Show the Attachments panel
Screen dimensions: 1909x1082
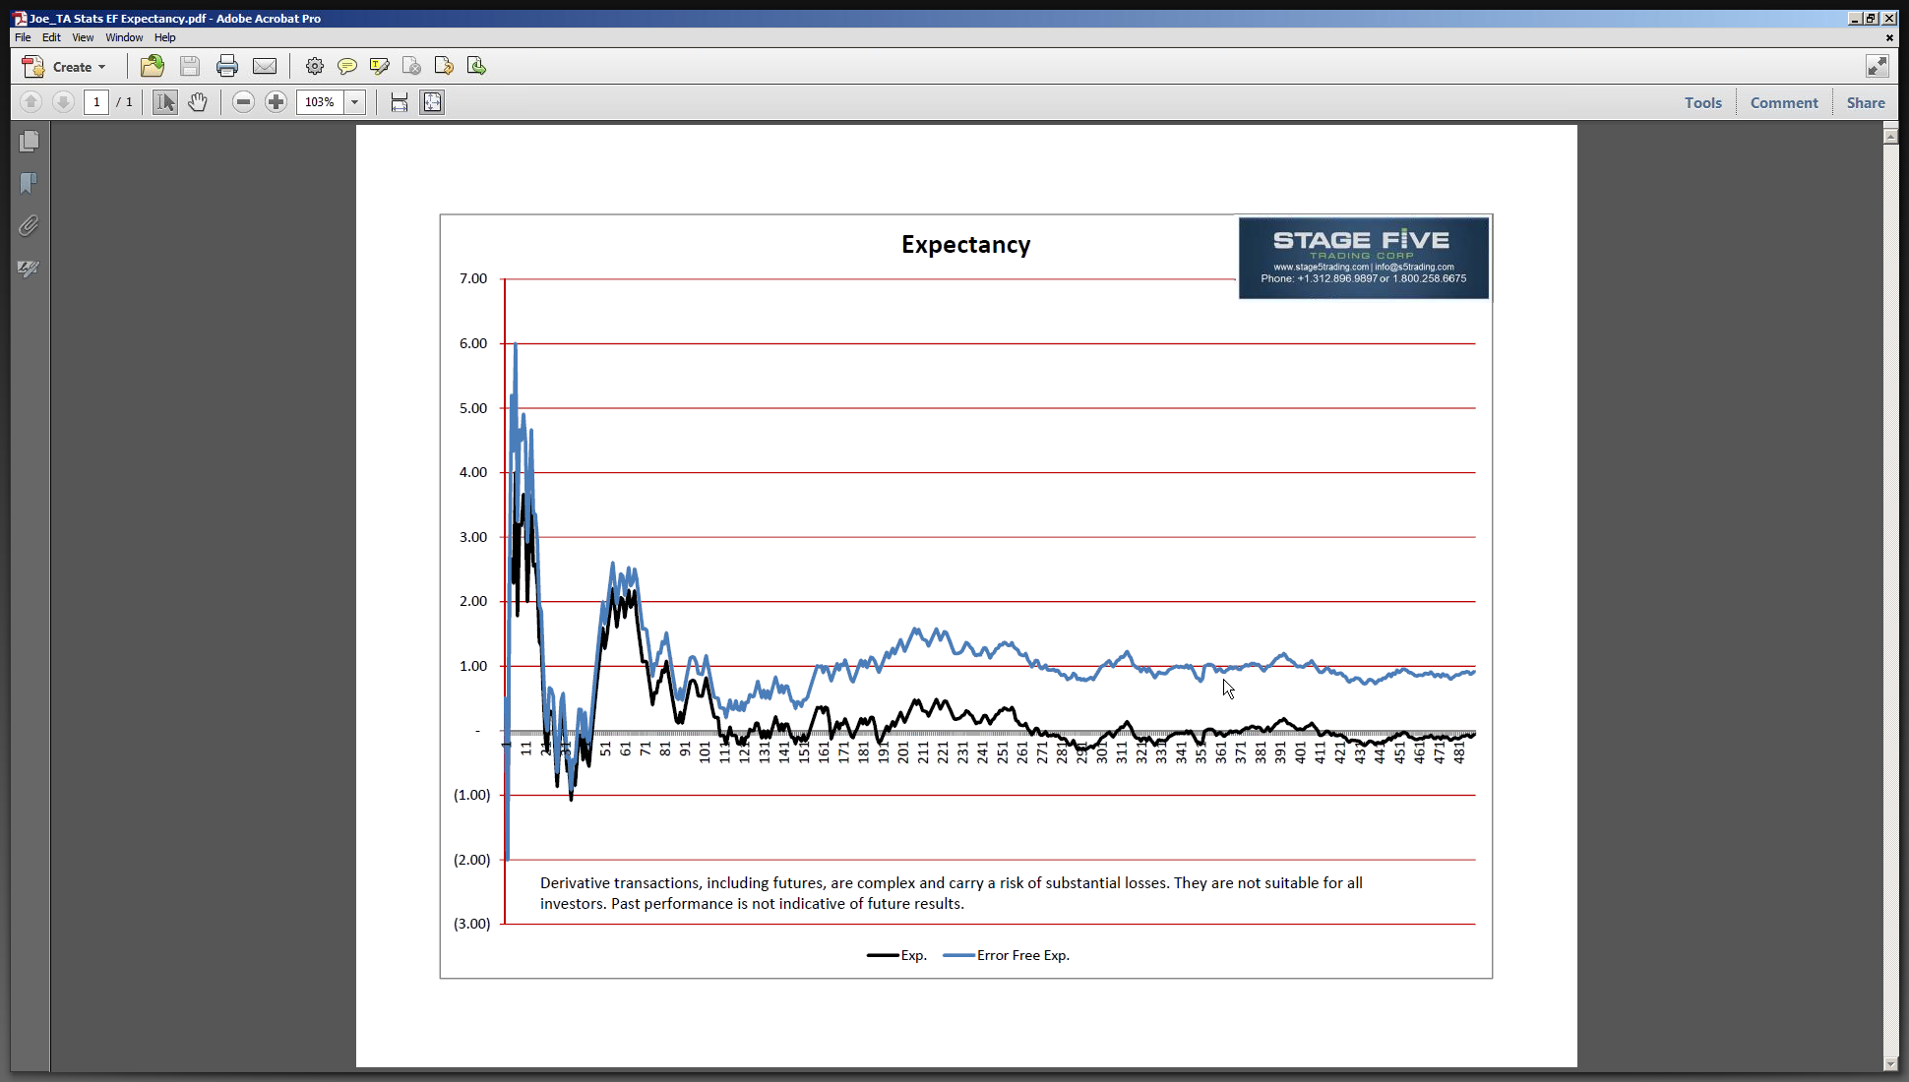30,226
